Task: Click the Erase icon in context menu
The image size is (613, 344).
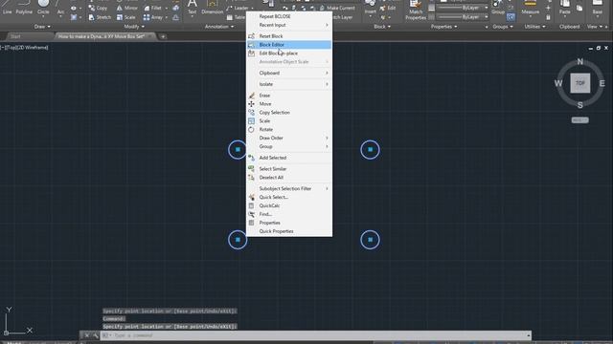Action: coord(251,96)
